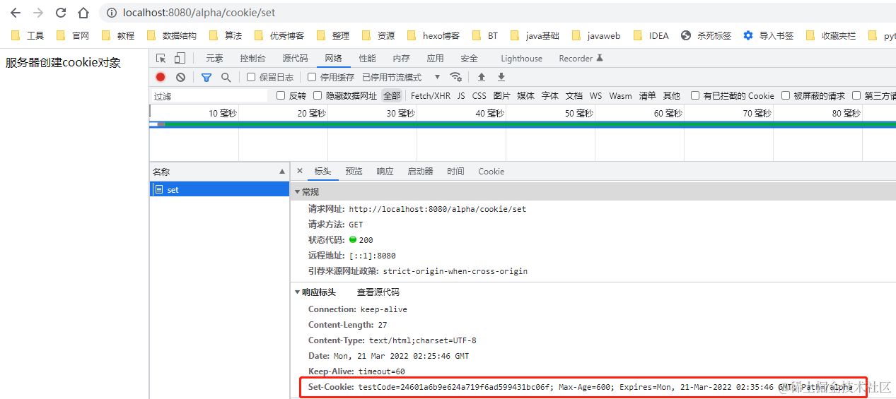Click the red record network log button
This screenshot has height=399, width=896.
(x=161, y=77)
